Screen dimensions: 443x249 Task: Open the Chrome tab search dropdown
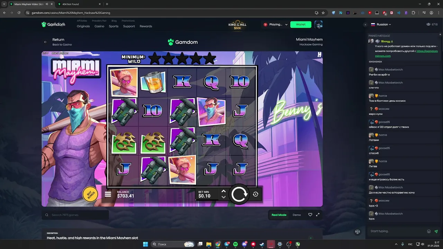4,4
